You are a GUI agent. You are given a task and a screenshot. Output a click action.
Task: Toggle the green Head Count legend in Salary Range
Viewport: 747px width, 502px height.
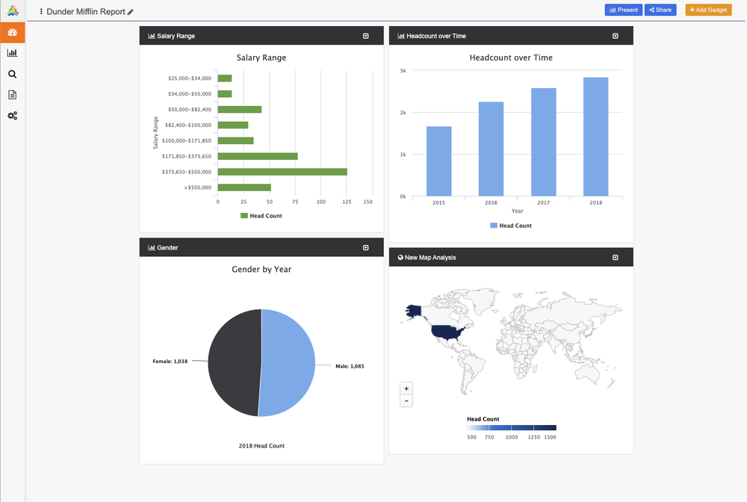261,216
